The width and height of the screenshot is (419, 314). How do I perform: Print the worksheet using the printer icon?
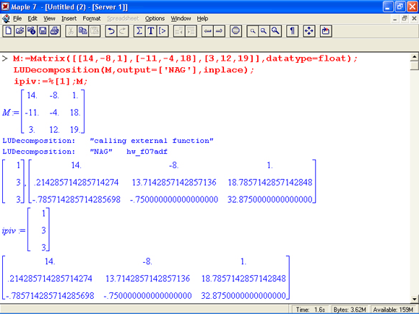click(54, 31)
